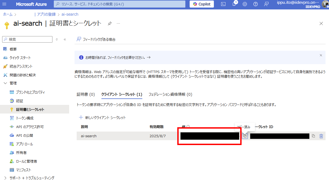329x196 pixels.
Task: Collapse the 管理 section in the sidebar
Action: coord(5,83)
